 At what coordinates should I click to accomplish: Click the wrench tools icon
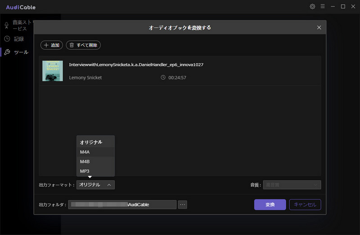[x=7, y=52]
